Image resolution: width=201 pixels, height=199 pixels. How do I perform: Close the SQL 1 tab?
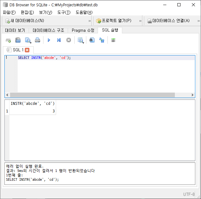coord(27,50)
